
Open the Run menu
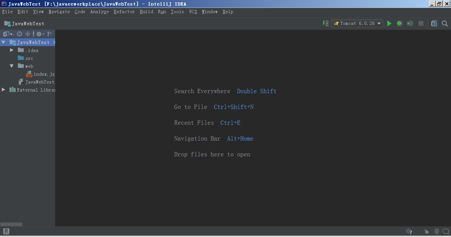tap(162, 12)
